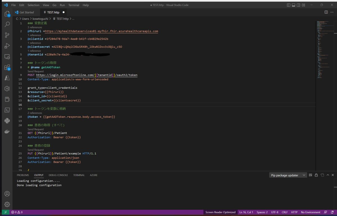The image size is (337, 216).
Task: Maximize the panel with the chevron up
Action: pyautogui.click(x=328, y=175)
